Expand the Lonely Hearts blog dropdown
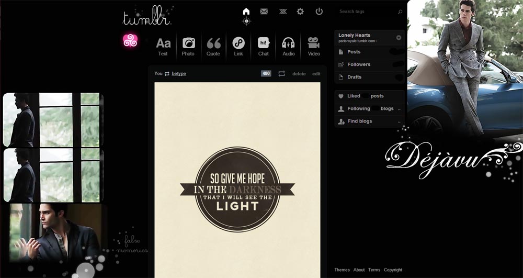The image size is (523, 278). pyautogui.click(x=399, y=38)
